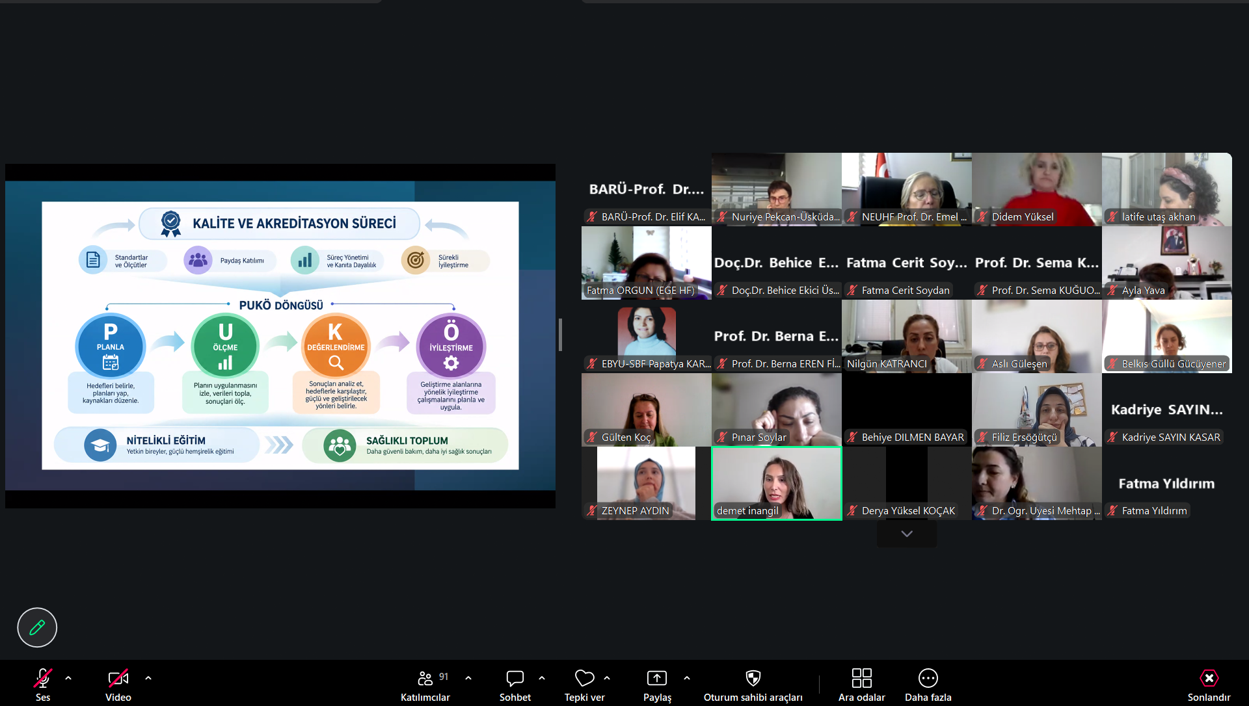1249x706 pixels.
Task: End meeting with Sonlandır button
Action: click(x=1209, y=685)
